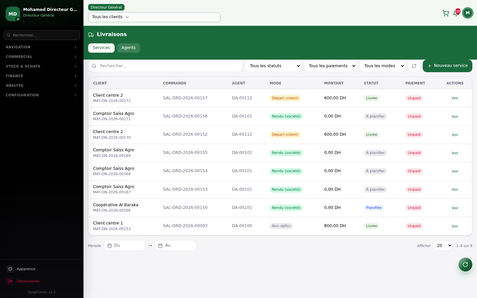Expand the ANALYSE sidebar section

(42, 85)
